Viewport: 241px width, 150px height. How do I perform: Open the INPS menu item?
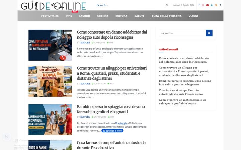(69, 16)
